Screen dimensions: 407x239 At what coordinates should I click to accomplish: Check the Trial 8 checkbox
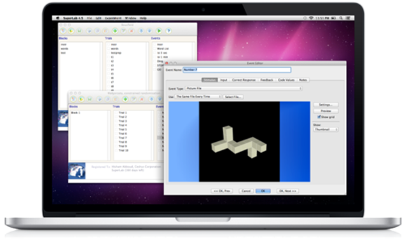(x=116, y=142)
